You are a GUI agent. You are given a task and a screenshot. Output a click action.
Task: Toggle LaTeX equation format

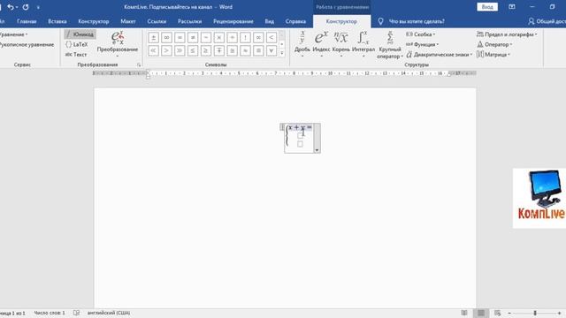pyautogui.click(x=77, y=44)
